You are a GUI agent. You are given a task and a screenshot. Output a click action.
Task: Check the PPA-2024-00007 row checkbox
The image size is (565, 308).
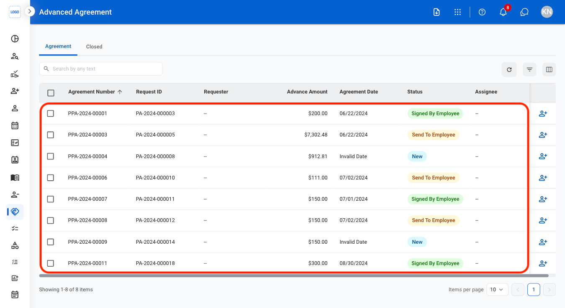click(x=51, y=199)
